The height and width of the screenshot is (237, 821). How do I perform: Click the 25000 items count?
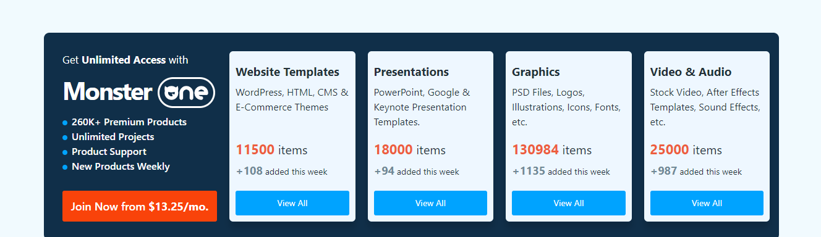[x=686, y=150]
